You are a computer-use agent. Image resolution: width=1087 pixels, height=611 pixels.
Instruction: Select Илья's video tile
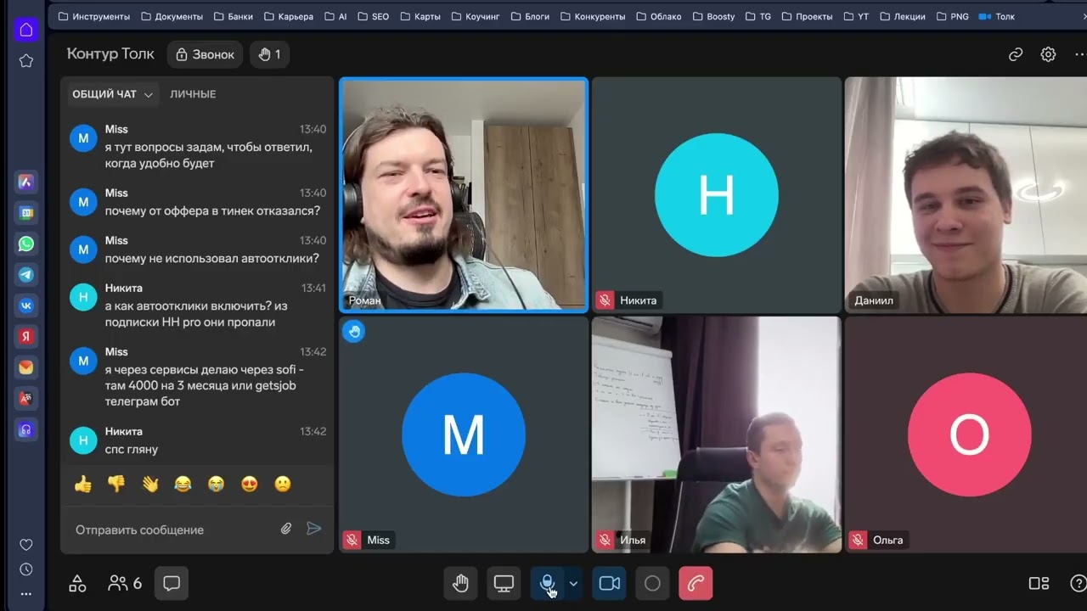pyautogui.click(x=716, y=434)
